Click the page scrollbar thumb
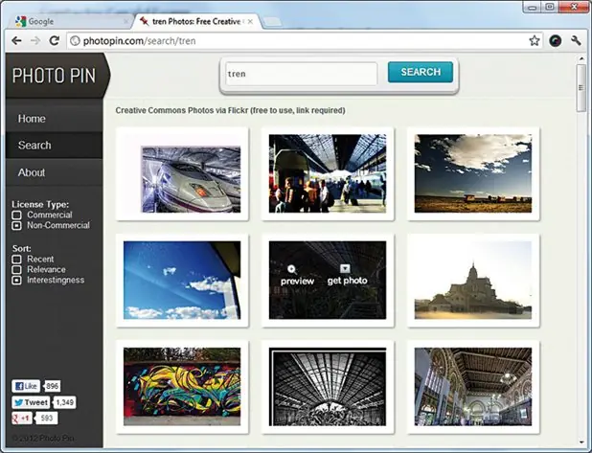Screen dimensions: 592x453 tap(581, 88)
